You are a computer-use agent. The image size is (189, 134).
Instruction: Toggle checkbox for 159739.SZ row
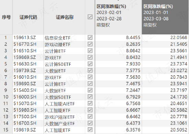(x=90, y=70)
